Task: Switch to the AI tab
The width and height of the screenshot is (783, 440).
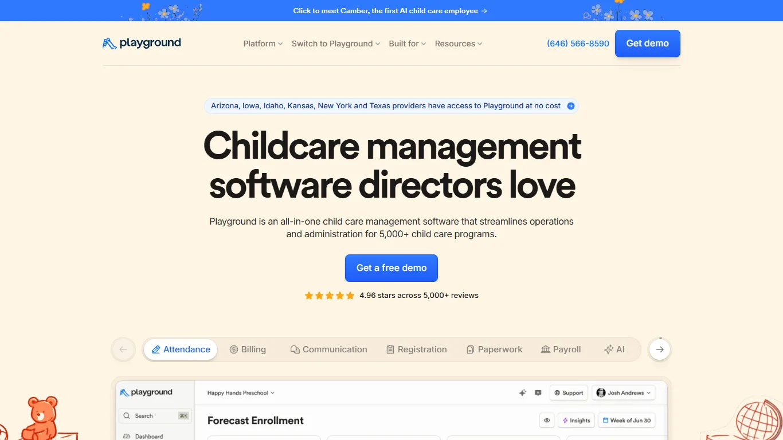Action: [x=614, y=349]
